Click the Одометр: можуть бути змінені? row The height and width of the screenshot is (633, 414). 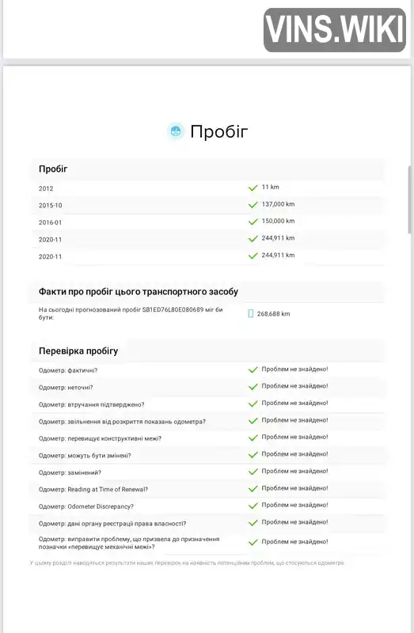click(x=207, y=455)
